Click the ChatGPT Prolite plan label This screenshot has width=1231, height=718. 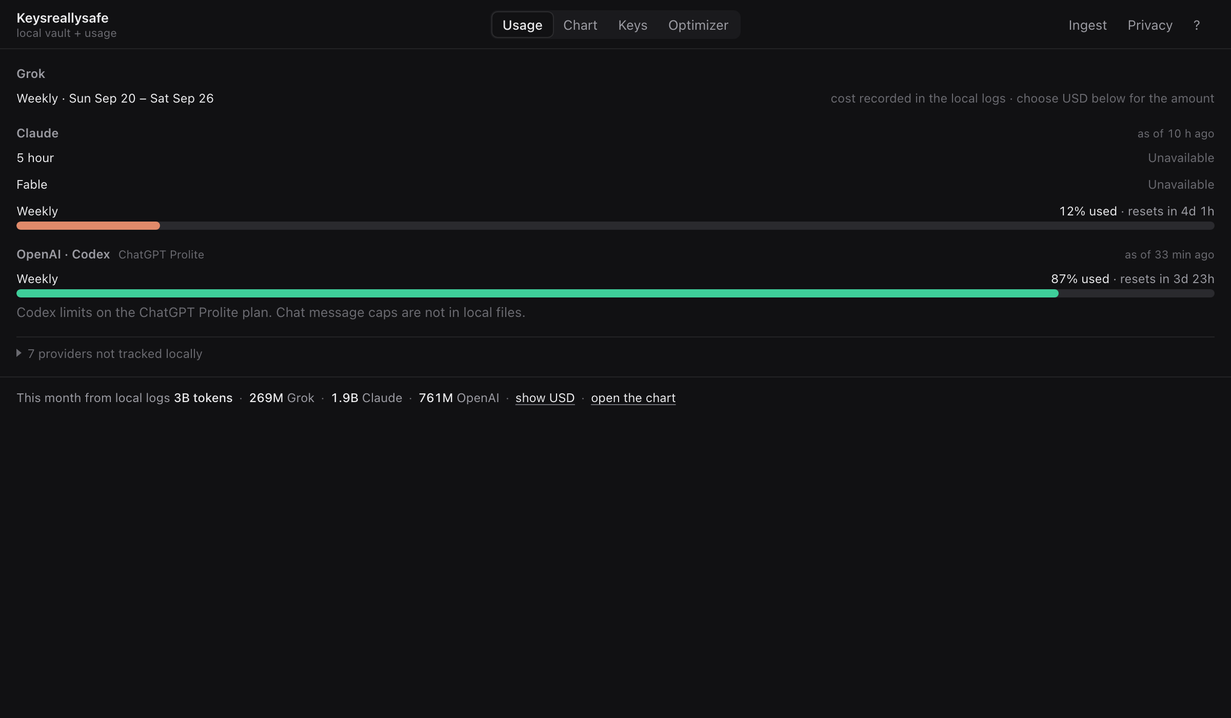point(161,254)
